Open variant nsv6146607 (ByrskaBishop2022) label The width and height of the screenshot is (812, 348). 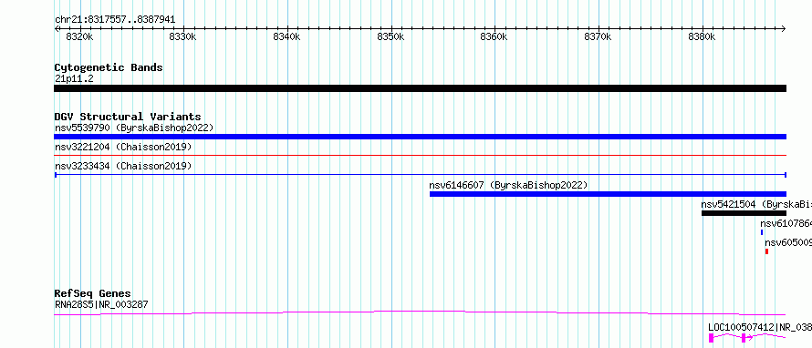click(508, 185)
